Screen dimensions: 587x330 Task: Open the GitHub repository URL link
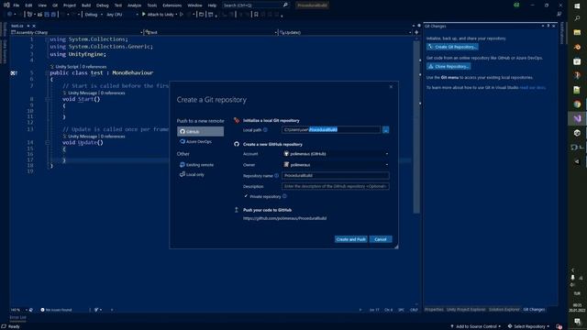pos(284,218)
